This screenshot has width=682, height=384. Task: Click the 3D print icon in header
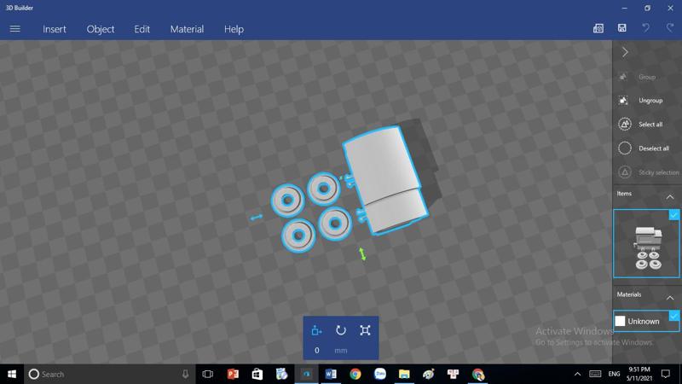coord(598,28)
